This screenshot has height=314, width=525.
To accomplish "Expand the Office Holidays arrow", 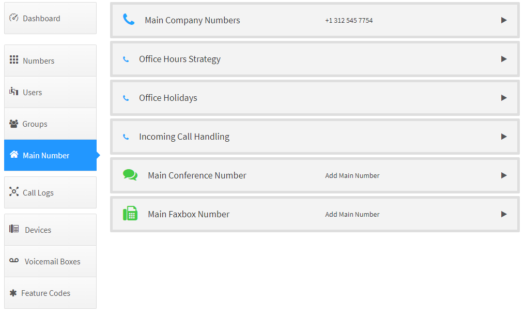I will [x=504, y=98].
